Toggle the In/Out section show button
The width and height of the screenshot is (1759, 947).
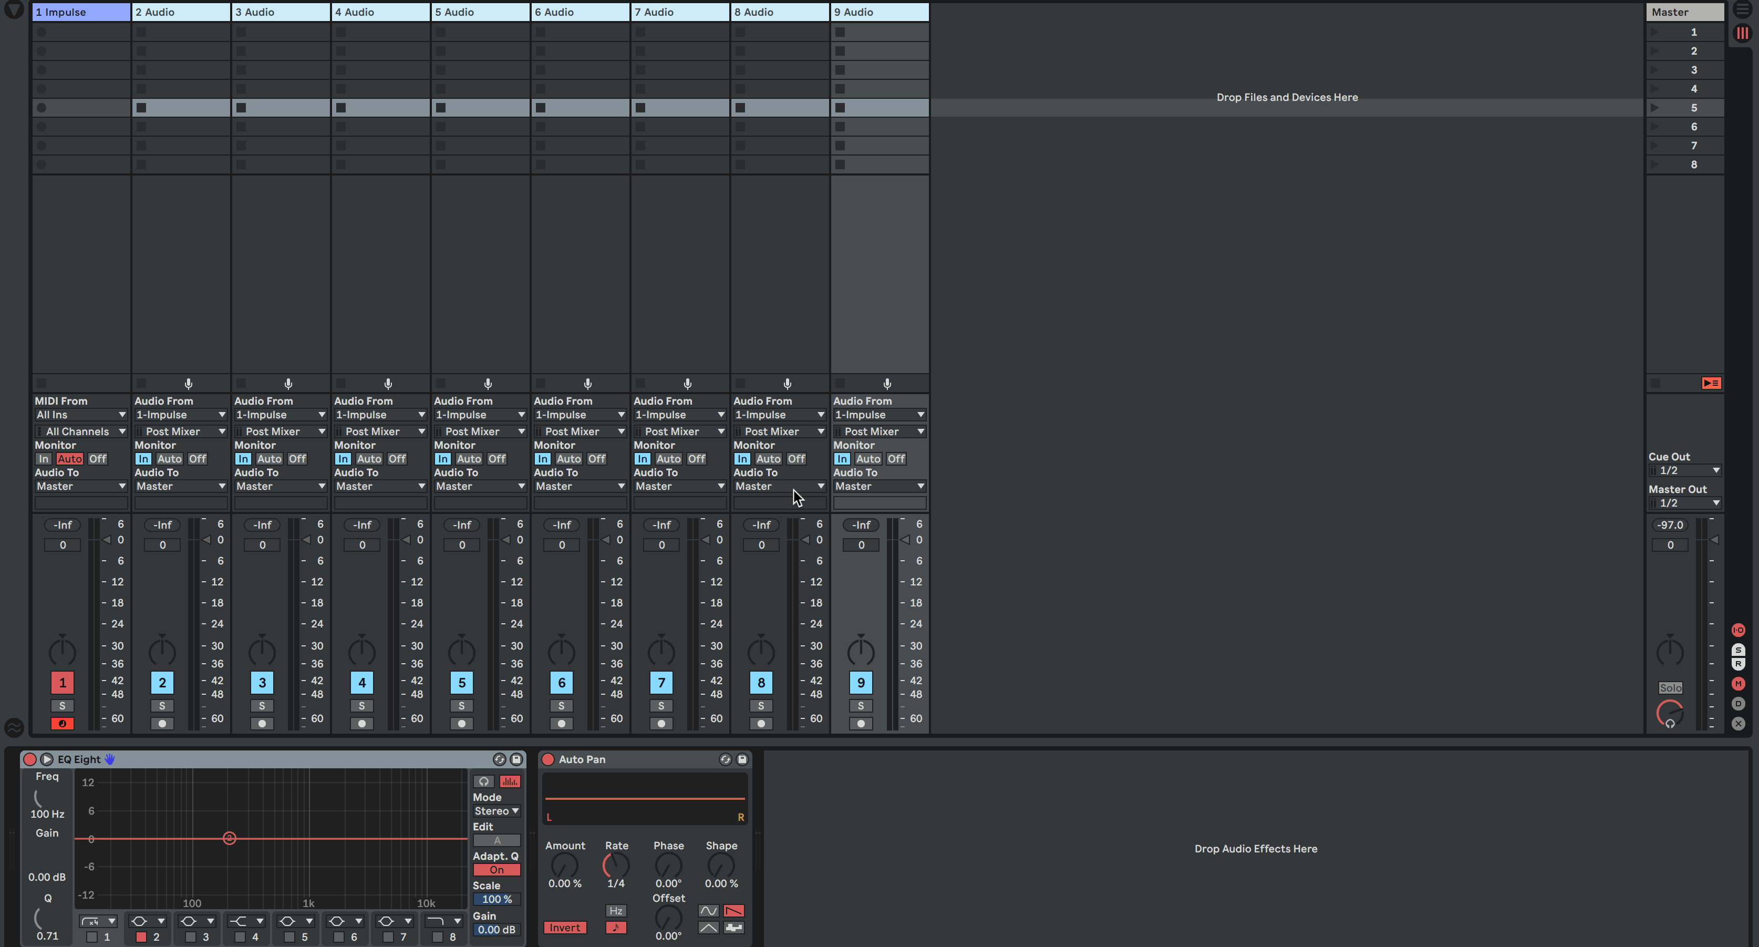[x=1738, y=630]
